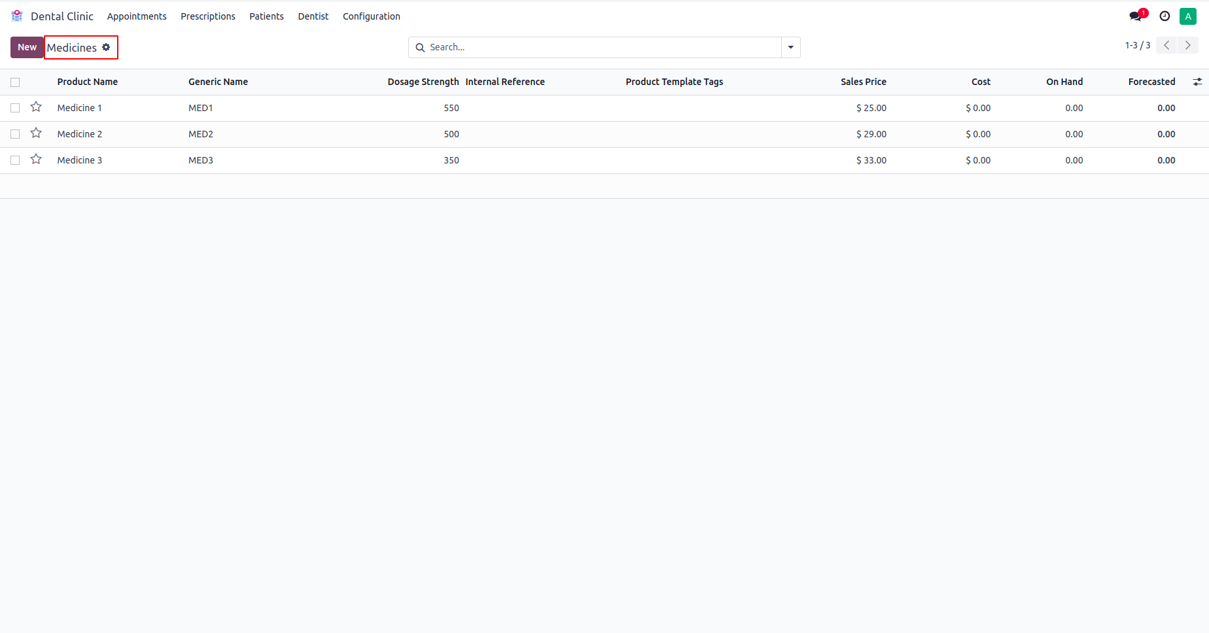The height and width of the screenshot is (633, 1209).
Task: Click the $ 25.00 sales price
Action: click(x=871, y=108)
